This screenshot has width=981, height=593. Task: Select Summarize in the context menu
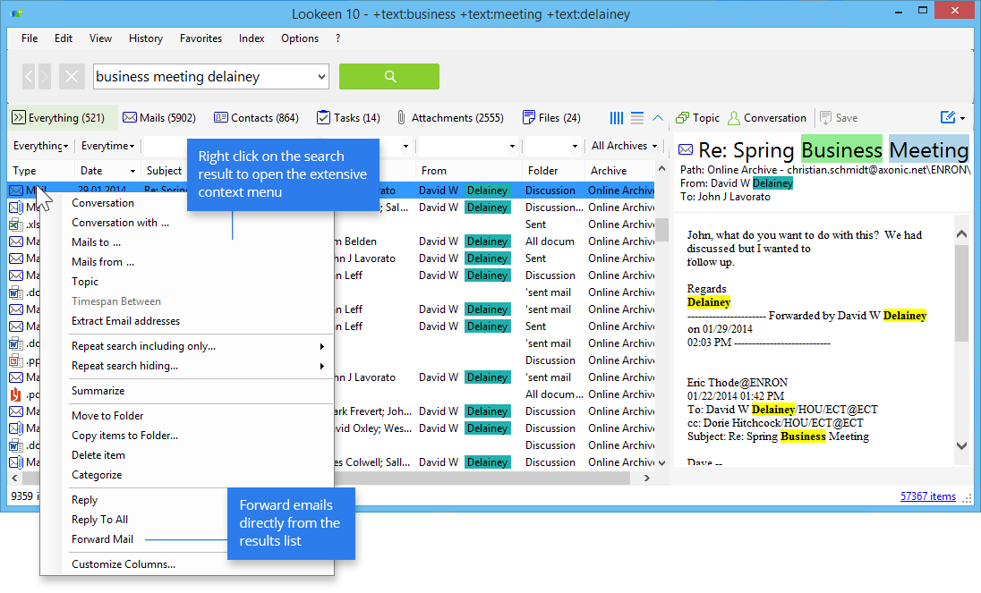(98, 391)
